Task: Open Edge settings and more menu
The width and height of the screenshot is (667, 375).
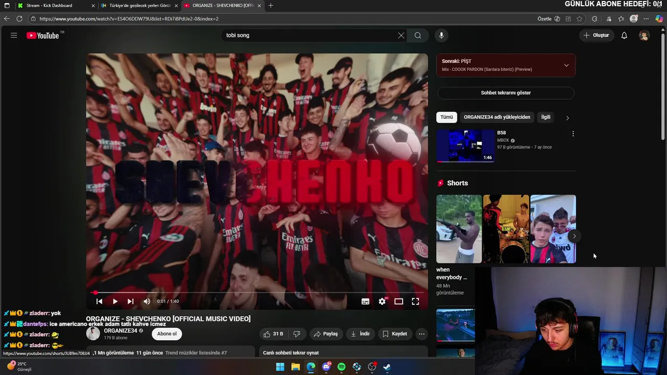Action: [x=646, y=19]
